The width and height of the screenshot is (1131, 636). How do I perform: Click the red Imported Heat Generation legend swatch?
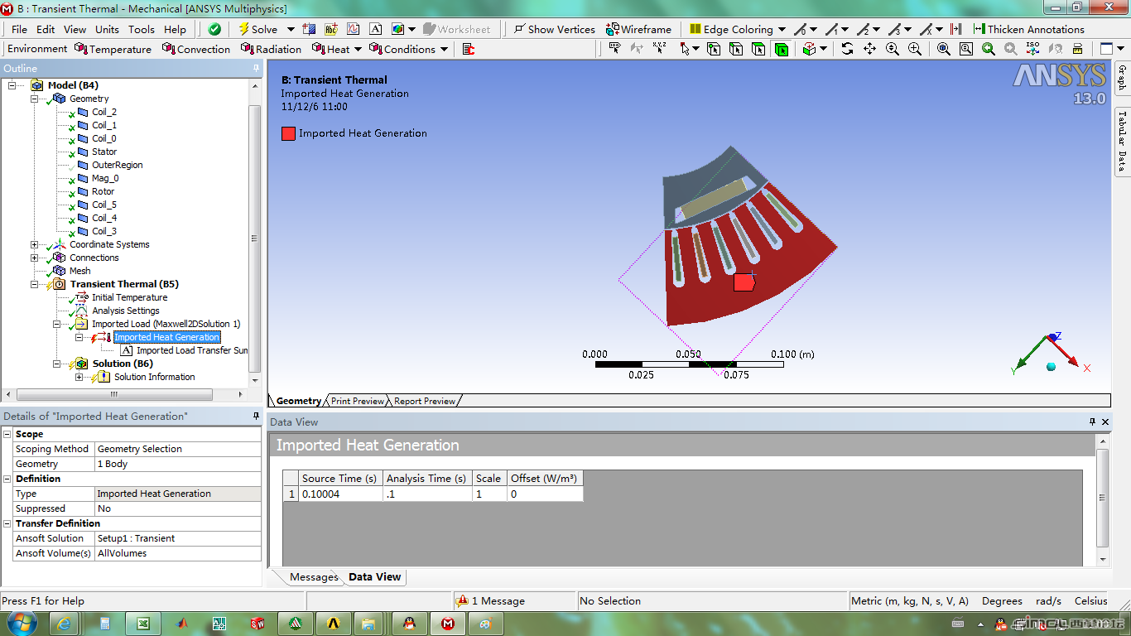[x=288, y=133]
